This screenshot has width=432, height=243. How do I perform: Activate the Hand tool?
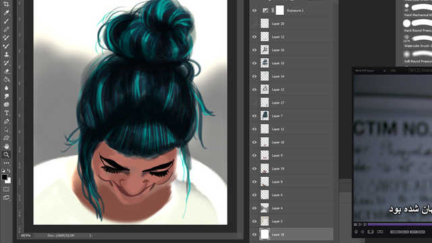(x=6, y=146)
